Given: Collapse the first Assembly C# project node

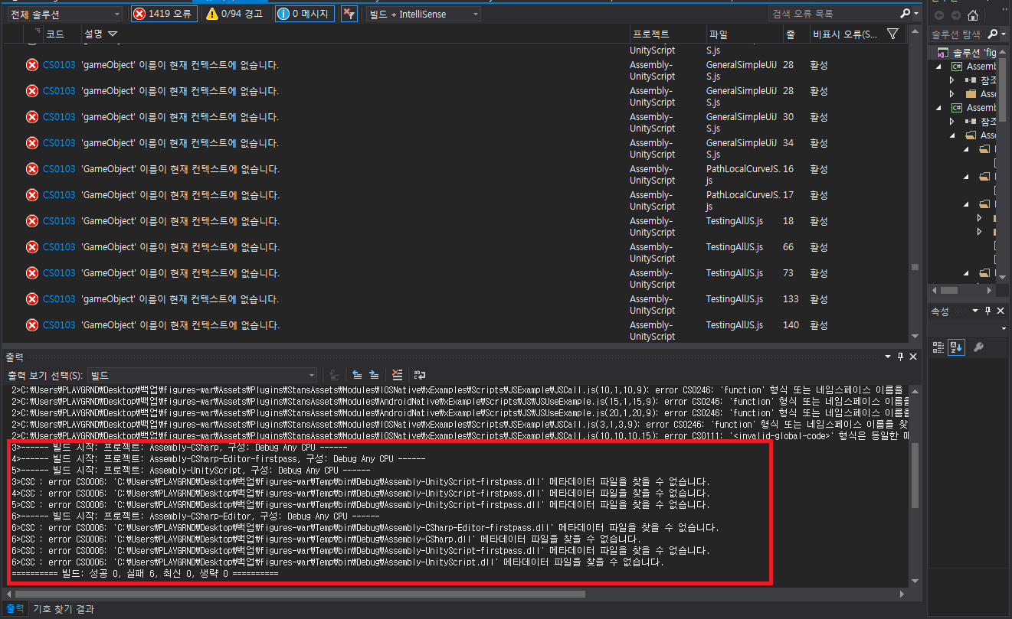Looking at the screenshot, I should (938, 67).
